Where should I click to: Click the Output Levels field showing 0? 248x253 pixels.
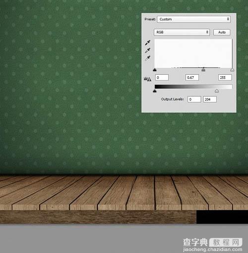194,100
